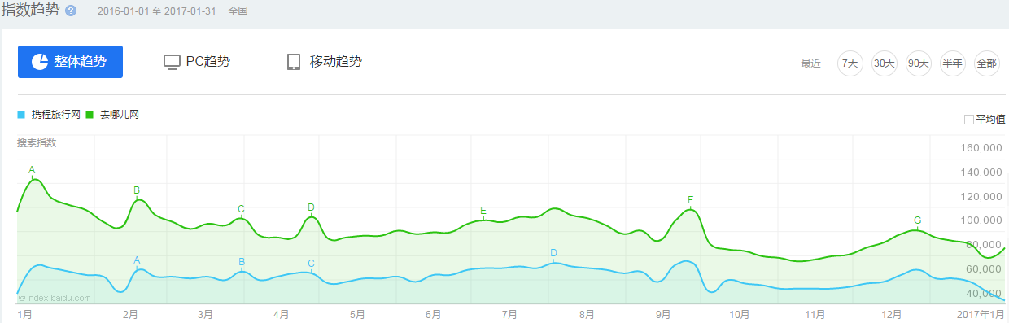1009x323 pixels.
Task: Toggle 携程旅行网 blue legend square
Action: coord(21,116)
